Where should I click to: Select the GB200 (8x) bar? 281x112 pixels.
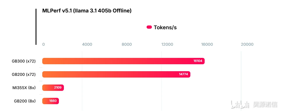[x=50, y=101]
